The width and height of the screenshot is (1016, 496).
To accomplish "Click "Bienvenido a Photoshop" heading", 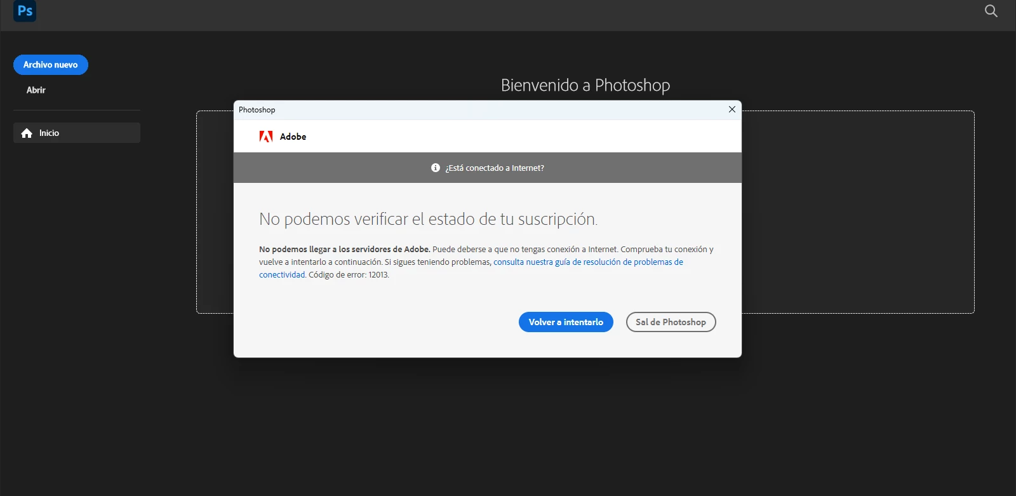I will point(585,85).
